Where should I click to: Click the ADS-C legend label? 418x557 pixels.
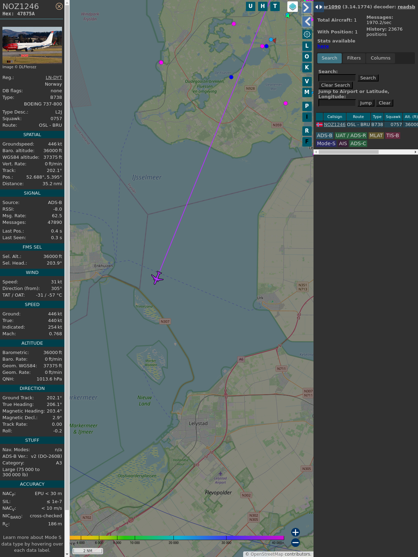click(x=358, y=144)
